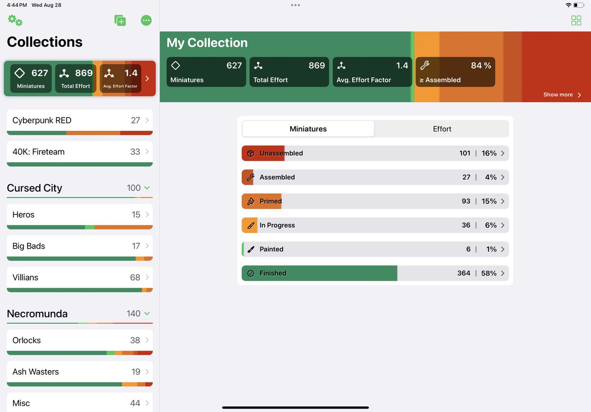Open Finished row details chevron
The image size is (591, 412).
(502, 273)
